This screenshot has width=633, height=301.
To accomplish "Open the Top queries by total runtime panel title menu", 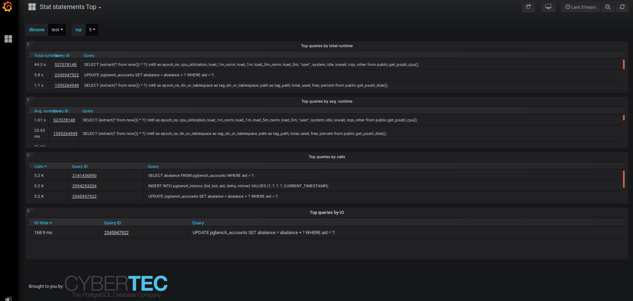I will click(x=327, y=46).
